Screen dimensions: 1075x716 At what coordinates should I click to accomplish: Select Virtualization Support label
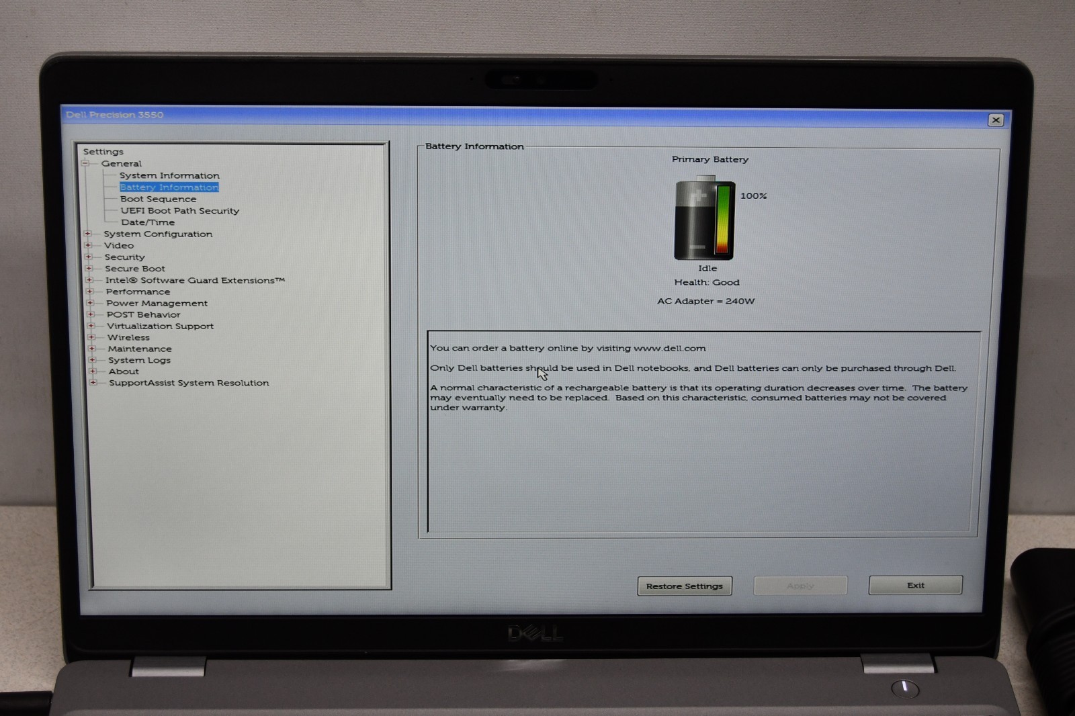tap(160, 326)
